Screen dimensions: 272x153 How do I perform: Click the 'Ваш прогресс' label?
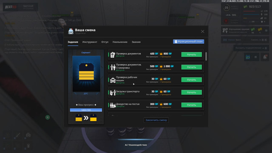pyautogui.click(x=86, y=105)
